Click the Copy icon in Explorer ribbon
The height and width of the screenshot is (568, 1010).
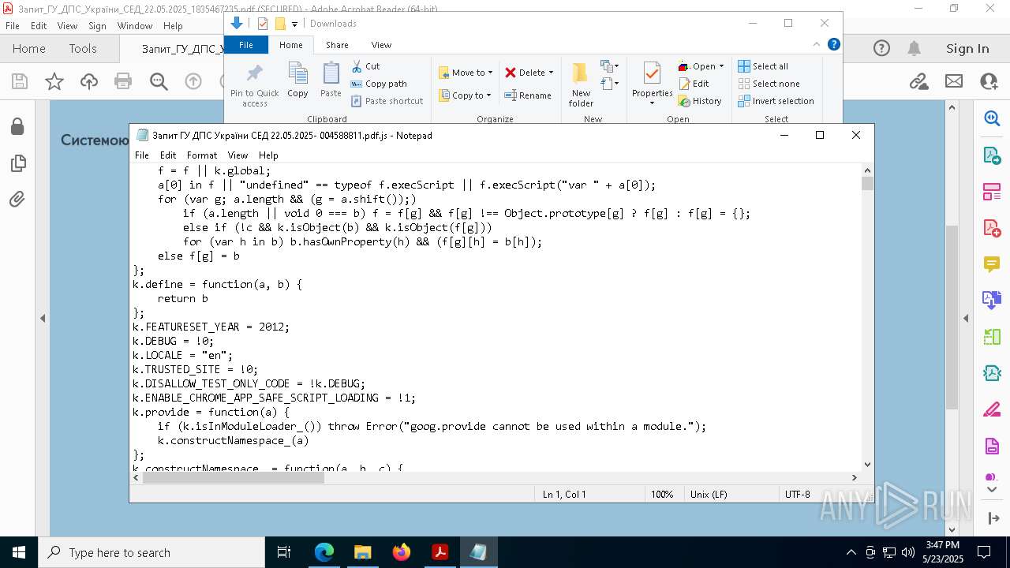[x=297, y=80]
